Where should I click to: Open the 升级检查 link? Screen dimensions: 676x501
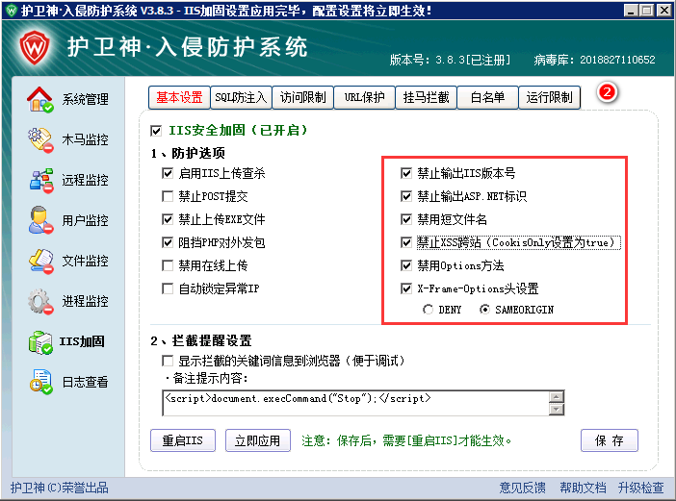tap(640, 488)
